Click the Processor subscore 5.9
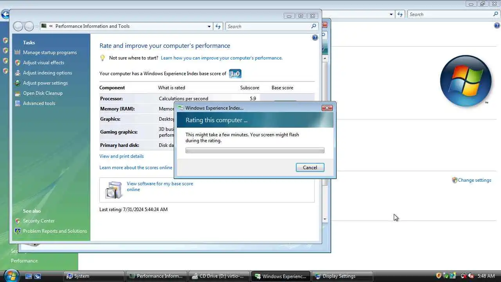 pos(253,99)
